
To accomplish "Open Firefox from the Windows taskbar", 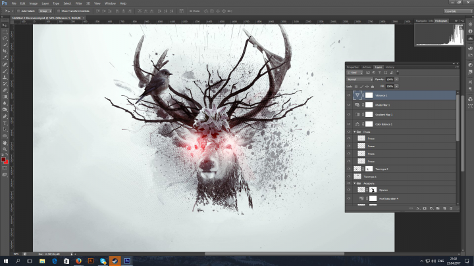I will click(78, 261).
